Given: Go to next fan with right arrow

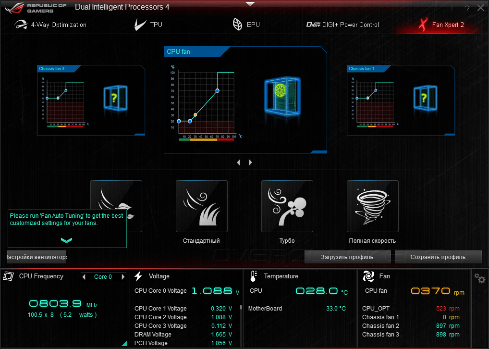Looking at the screenshot, I should point(250,162).
